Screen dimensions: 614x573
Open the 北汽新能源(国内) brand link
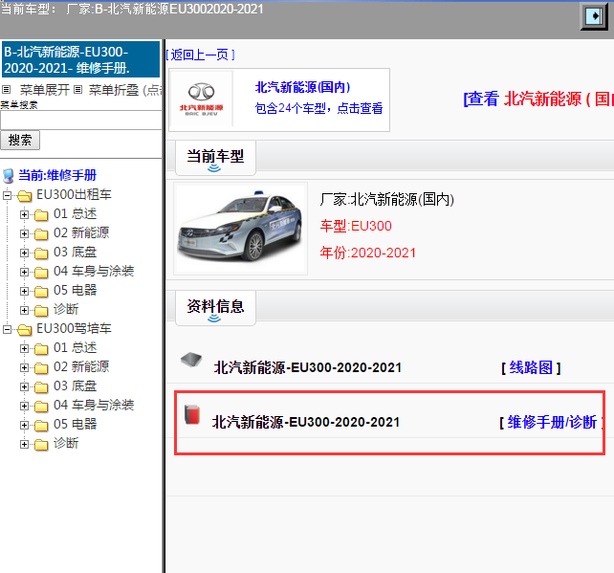pos(302,87)
